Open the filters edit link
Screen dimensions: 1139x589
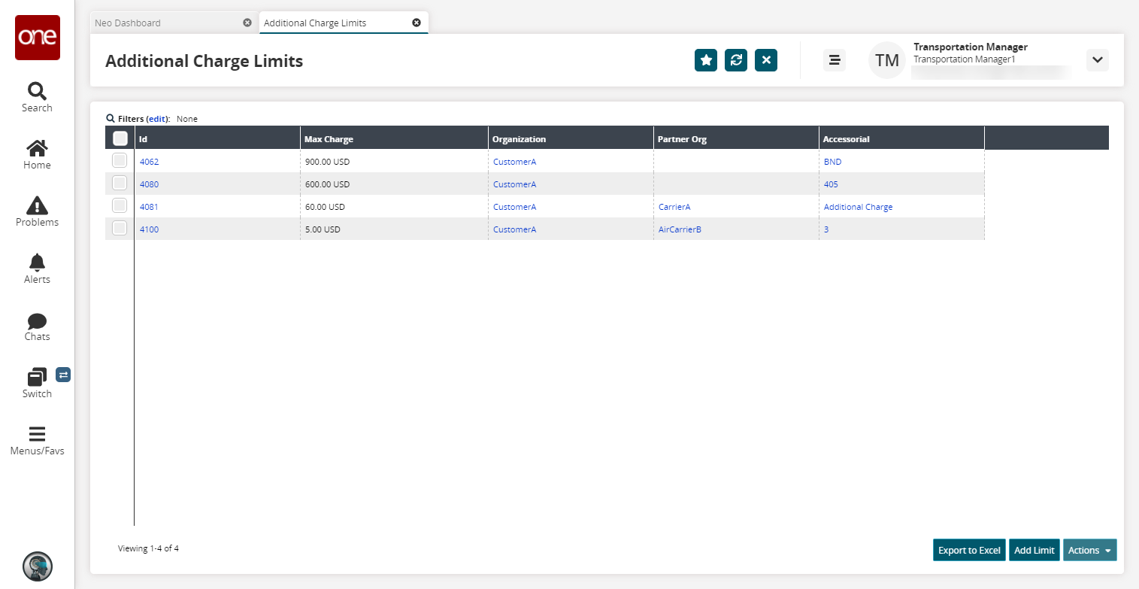pyautogui.click(x=158, y=119)
